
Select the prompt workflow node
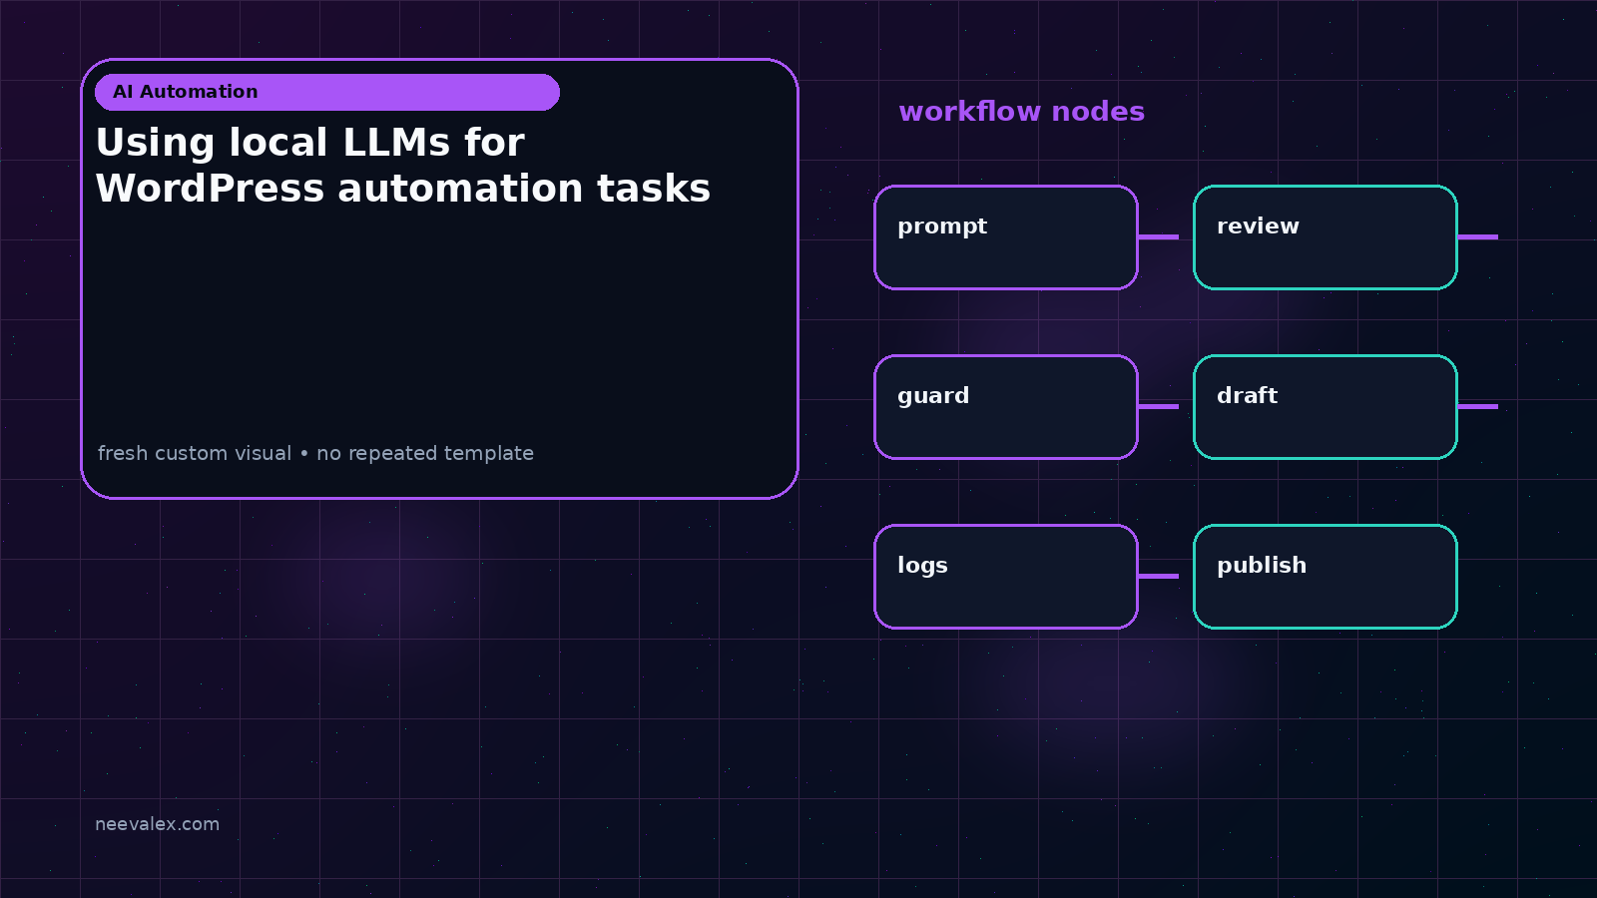[1006, 237]
